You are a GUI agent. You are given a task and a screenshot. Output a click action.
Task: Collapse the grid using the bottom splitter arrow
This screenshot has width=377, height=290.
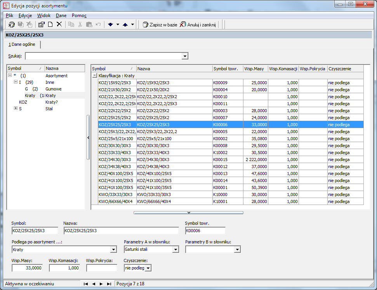pyautogui.click(x=189, y=213)
